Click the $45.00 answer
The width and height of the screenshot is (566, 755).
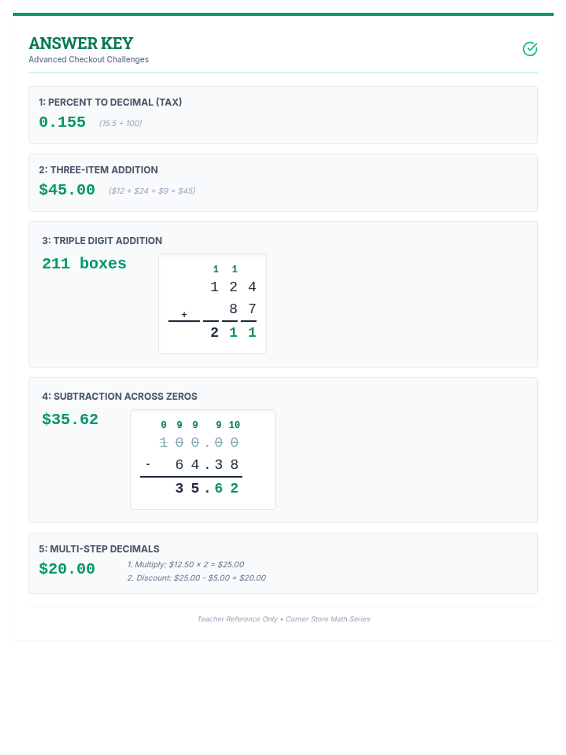coord(67,190)
